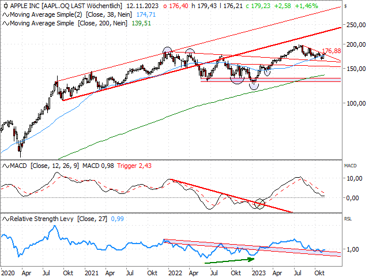This screenshot has width=369, height=277.
Task: Click the 2023 label on the time axis
Action: pyautogui.click(x=259, y=271)
